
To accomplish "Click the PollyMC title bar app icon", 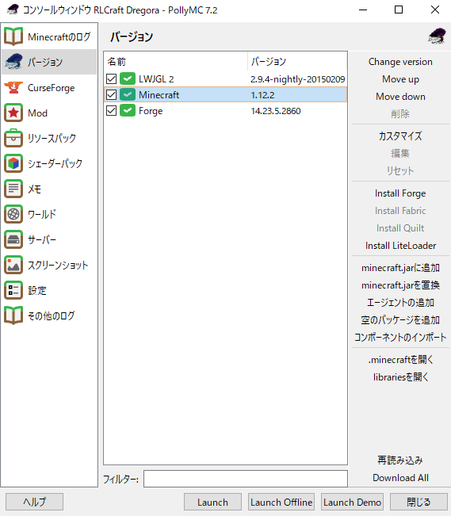I will click(x=13, y=10).
